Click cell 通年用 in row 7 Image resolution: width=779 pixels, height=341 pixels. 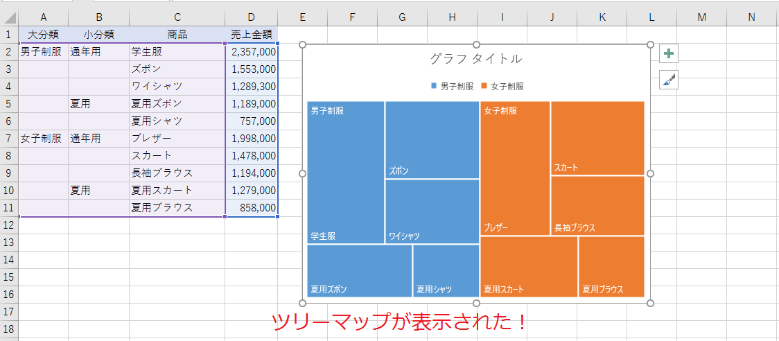[x=99, y=139]
